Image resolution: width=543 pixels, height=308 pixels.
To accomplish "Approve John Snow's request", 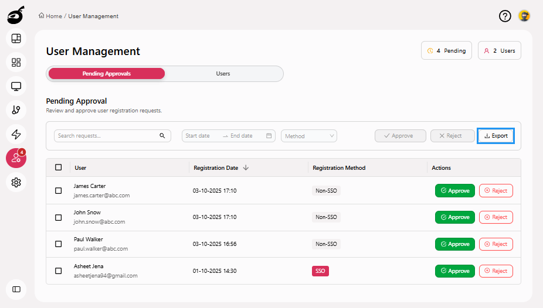I will pos(455,217).
